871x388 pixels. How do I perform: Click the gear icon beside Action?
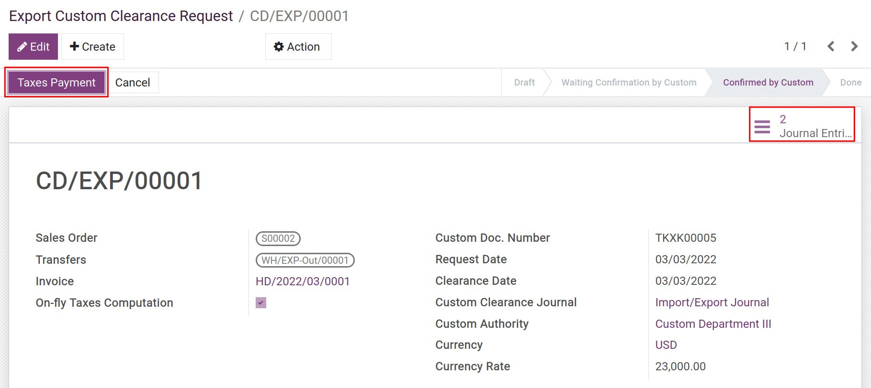click(x=279, y=47)
